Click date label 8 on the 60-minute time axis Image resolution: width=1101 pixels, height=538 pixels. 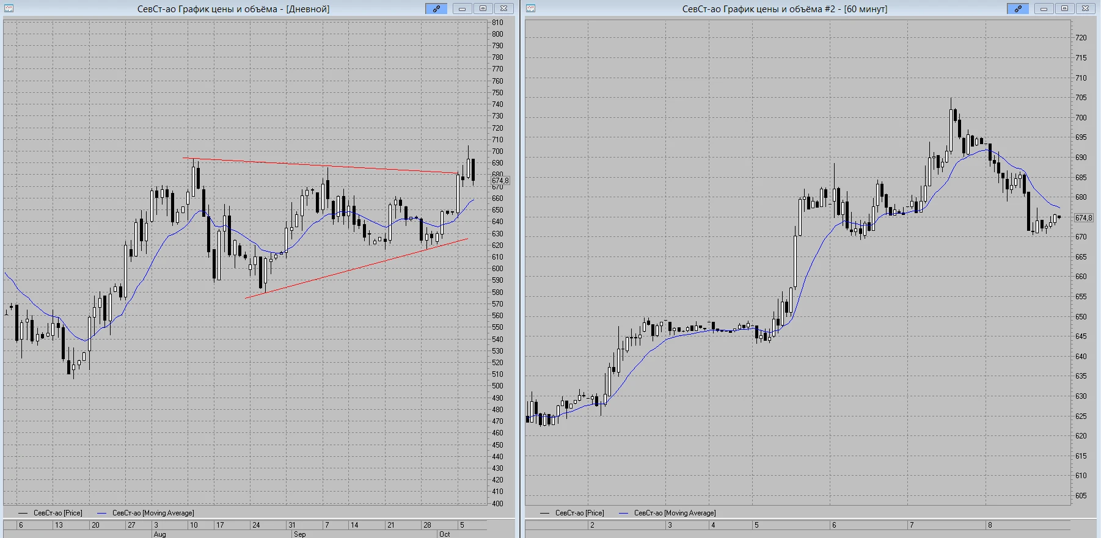coord(990,525)
